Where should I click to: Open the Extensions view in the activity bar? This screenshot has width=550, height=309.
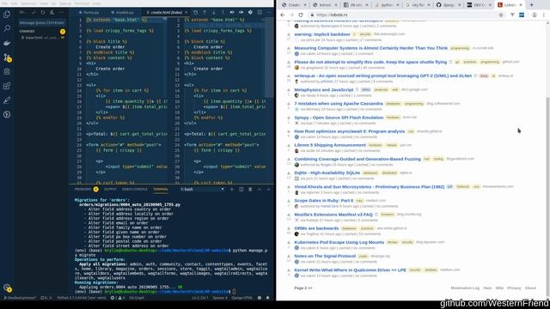[7, 86]
